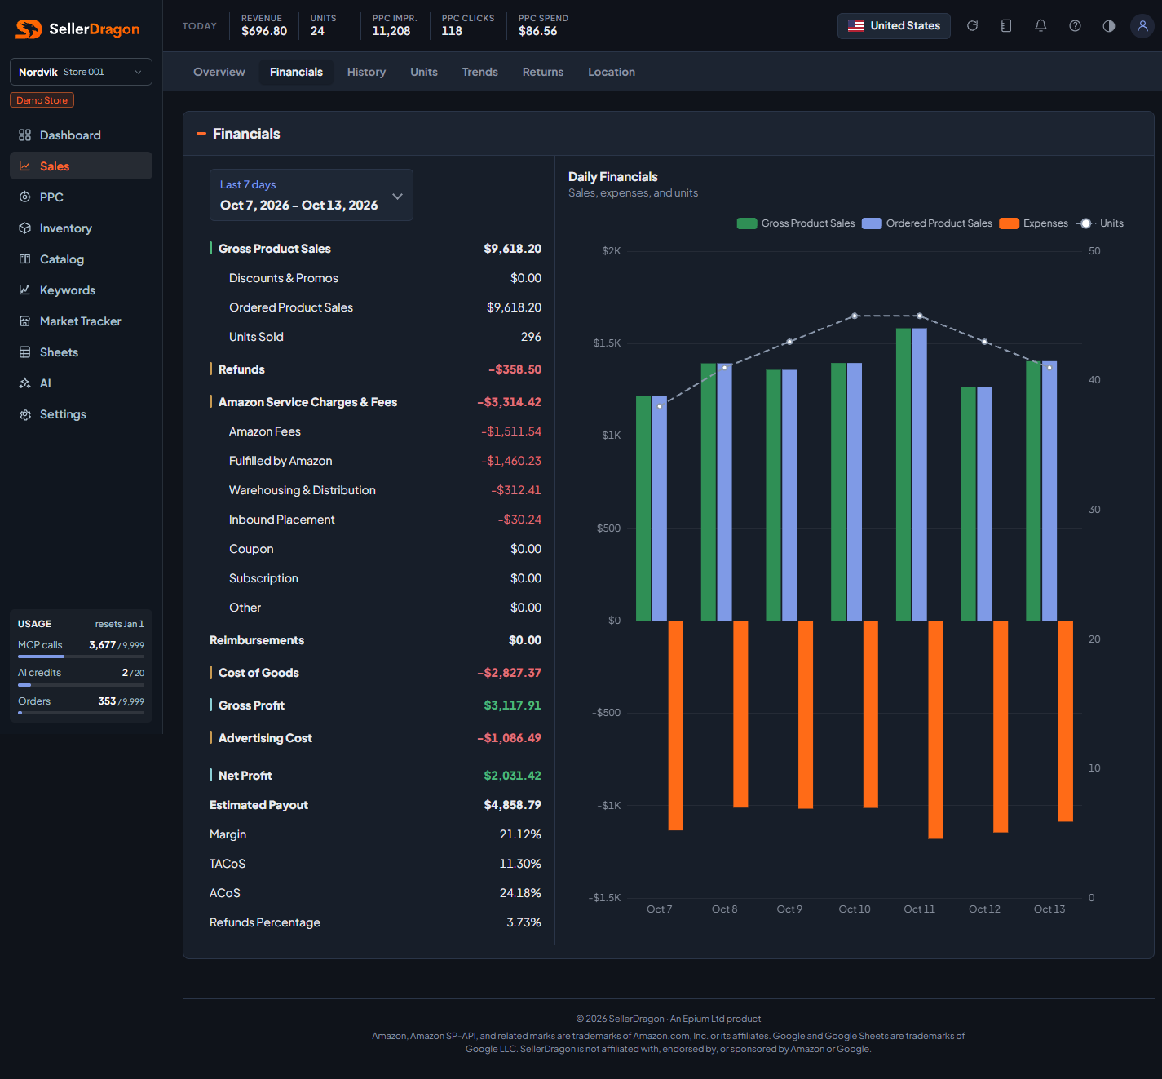Open the user profile avatar
The image size is (1162, 1079).
pos(1142,26)
